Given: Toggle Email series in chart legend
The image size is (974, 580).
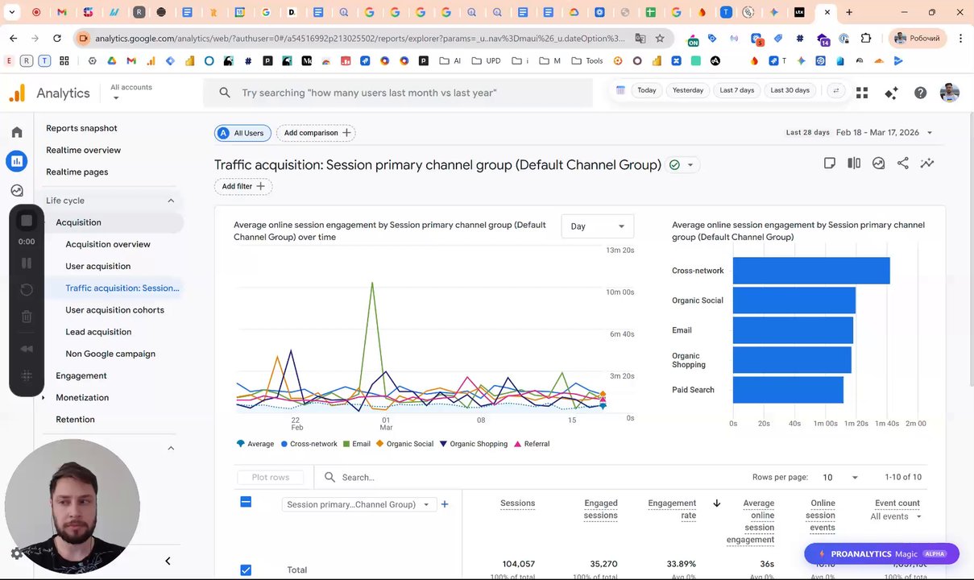Looking at the screenshot, I should click(x=356, y=444).
